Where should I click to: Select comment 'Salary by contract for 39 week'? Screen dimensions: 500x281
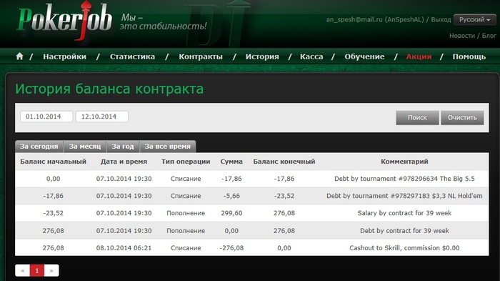click(404, 213)
